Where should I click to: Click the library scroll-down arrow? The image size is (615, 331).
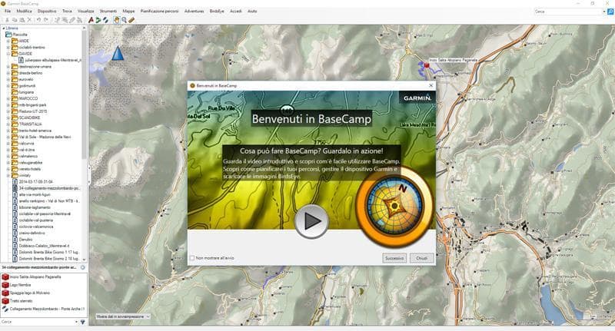84,260
